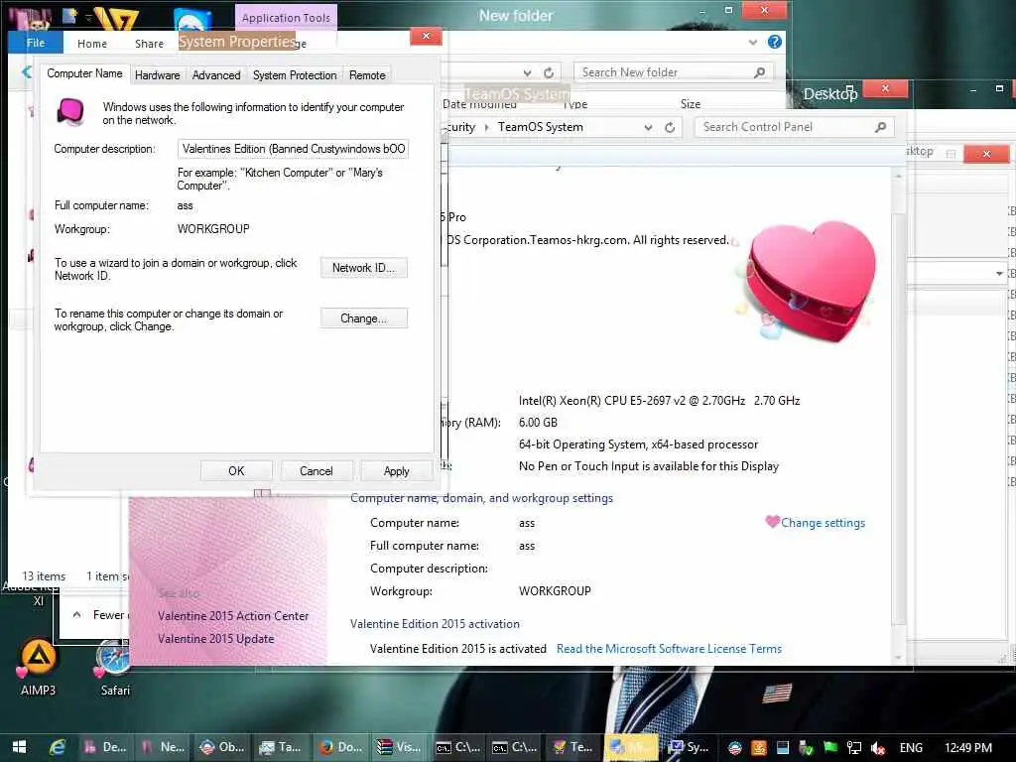Click the ENG language indicator

pos(911,748)
